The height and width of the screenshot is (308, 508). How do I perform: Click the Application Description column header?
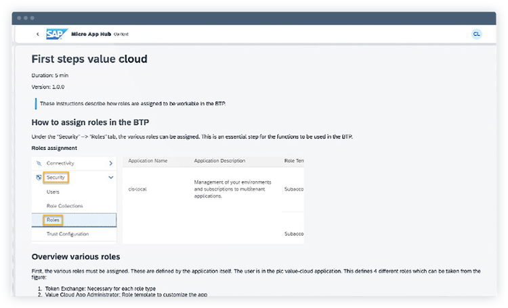pos(219,161)
